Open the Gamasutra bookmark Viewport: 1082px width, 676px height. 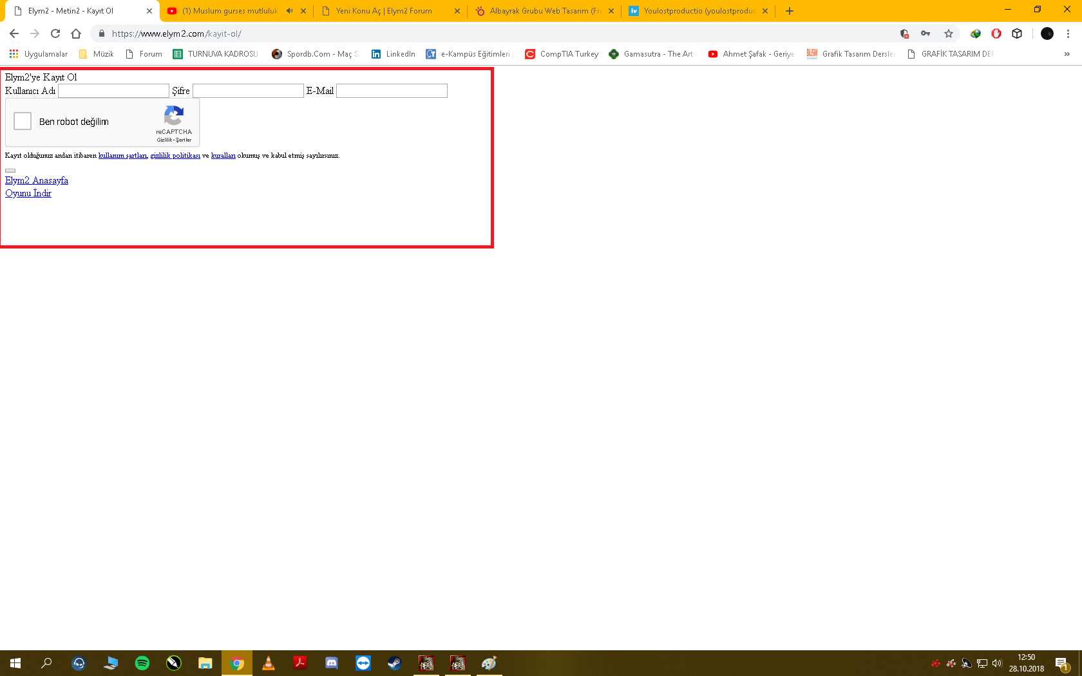click(652, 54)
